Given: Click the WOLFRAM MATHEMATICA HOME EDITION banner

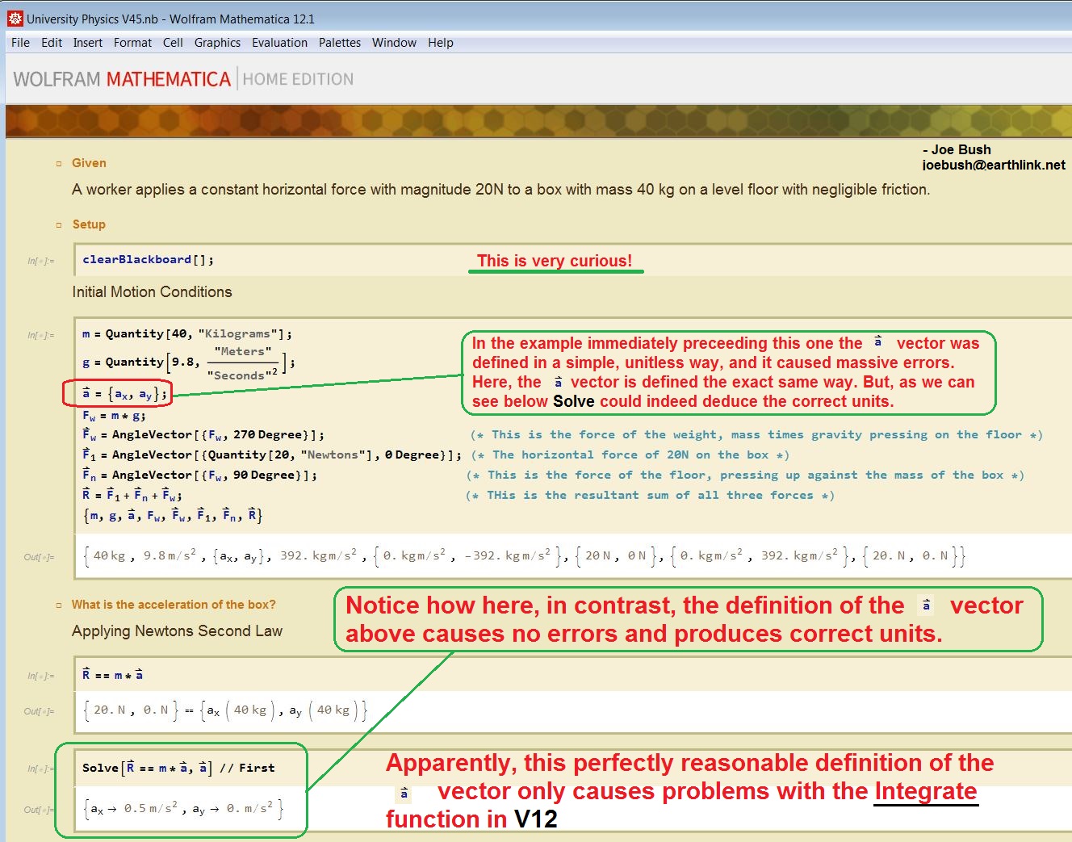Looking at the screenshot, I should 183,79.
